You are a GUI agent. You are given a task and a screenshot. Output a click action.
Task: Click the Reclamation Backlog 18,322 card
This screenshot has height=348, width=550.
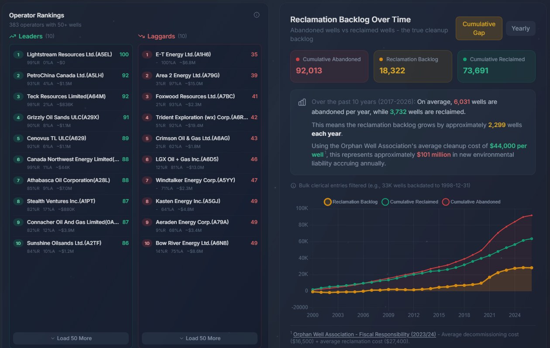click(412, 66)
